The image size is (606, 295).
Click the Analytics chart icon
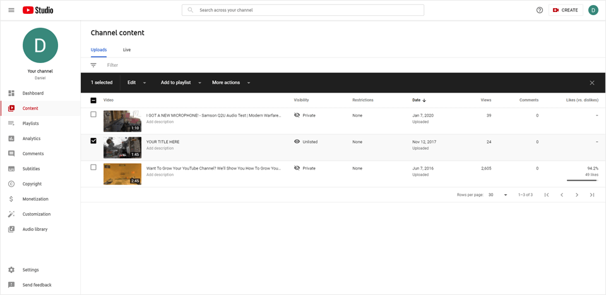[11, 138]
